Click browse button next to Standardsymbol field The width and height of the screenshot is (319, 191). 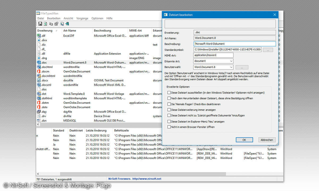point(268,50)
